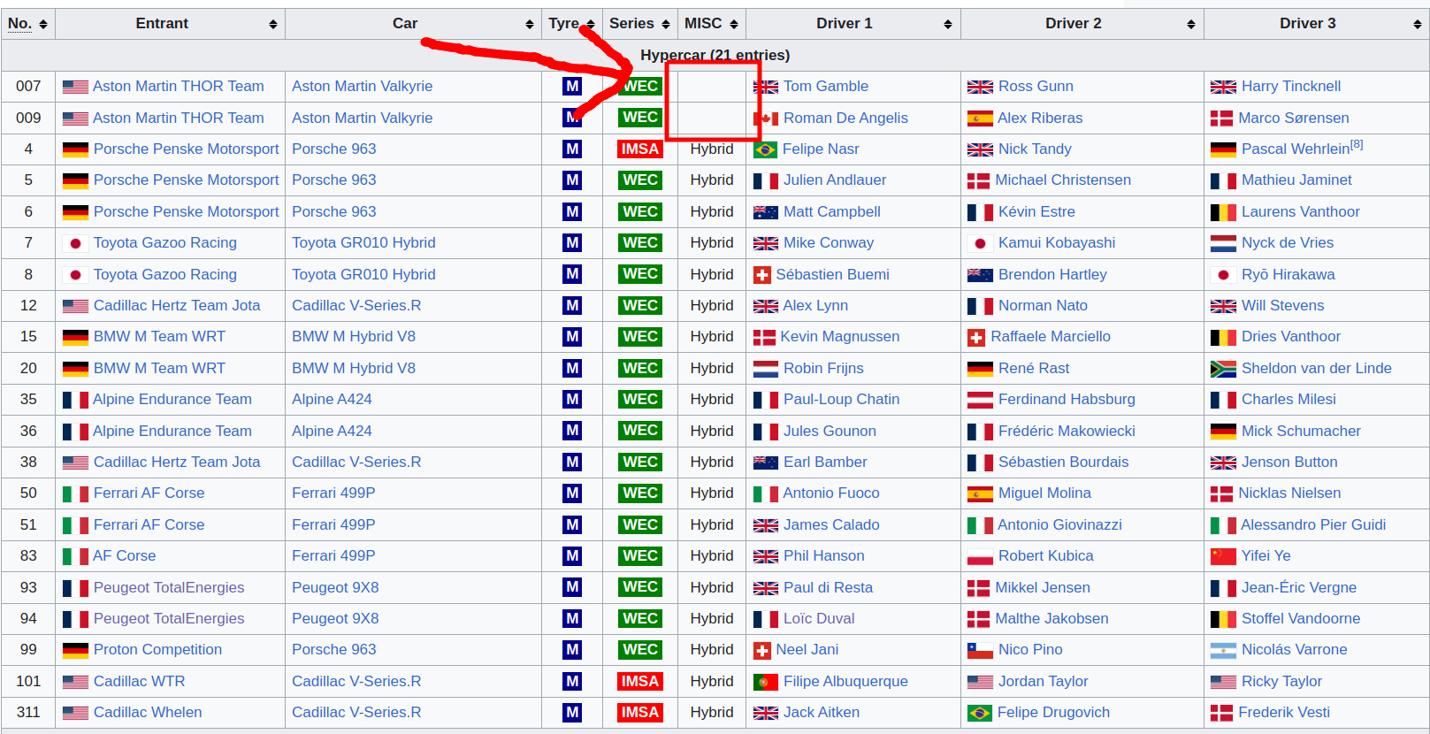
Task: Click Italy flag beside Ferrari AF Corse 50
Action: tap(75, 493)
